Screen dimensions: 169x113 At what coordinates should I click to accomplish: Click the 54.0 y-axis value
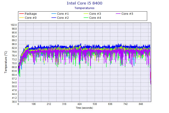(x=14, y=82)
